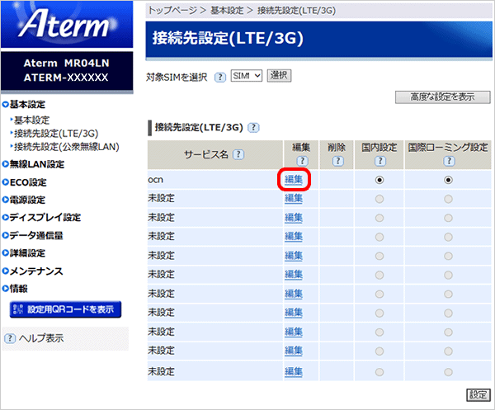The width and height of the screenshot is (495, 410).
Task: Click the 設定 button at bottom right
Action: [x=478, y=394]
